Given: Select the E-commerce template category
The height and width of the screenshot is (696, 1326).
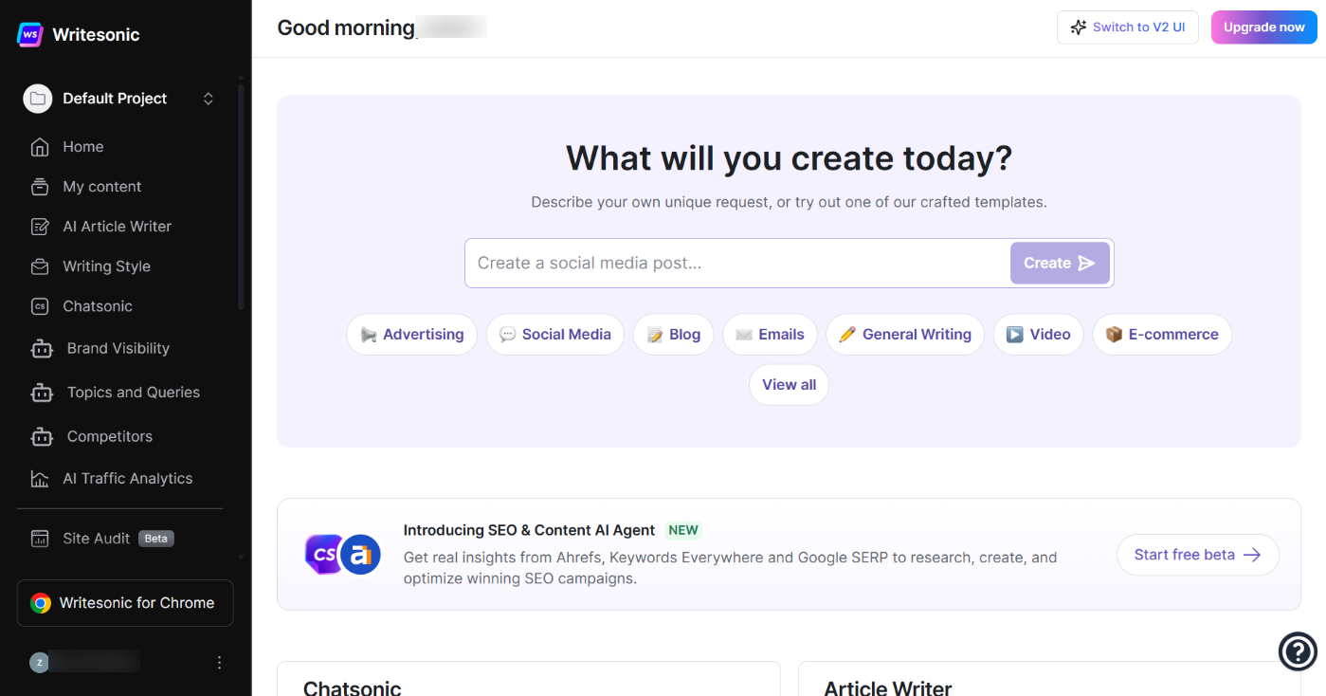Looking at the screenshot, I should pos(1162,335).
